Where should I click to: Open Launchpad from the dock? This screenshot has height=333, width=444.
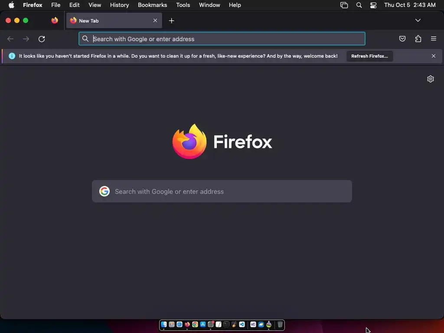pyautogui.click(x=172, y=324)
